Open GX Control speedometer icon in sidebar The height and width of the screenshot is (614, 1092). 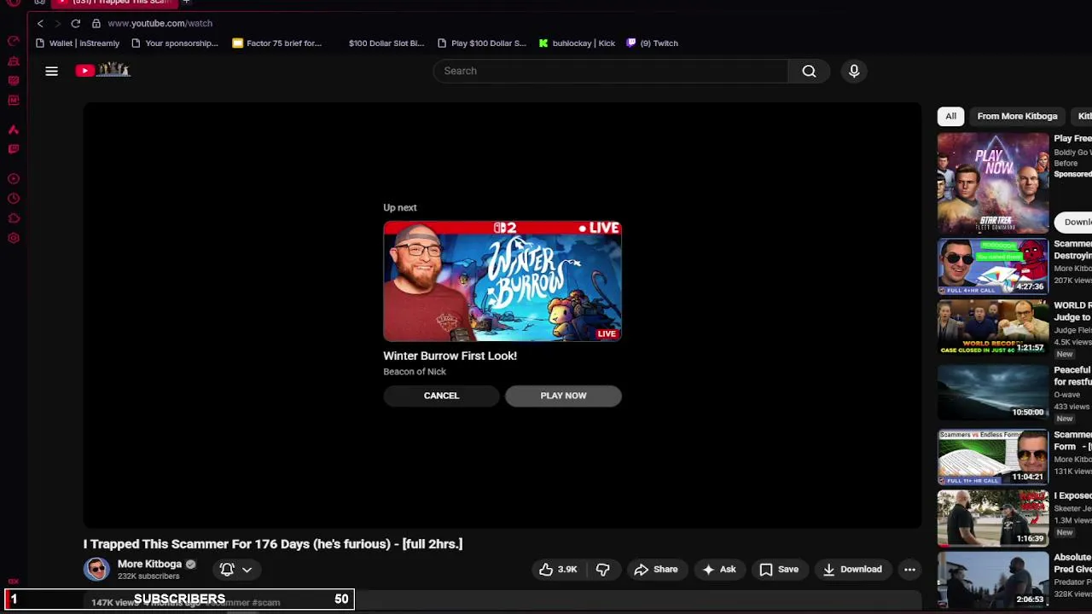14,41
